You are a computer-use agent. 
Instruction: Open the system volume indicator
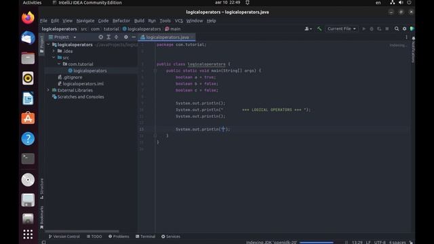[401, 3]
